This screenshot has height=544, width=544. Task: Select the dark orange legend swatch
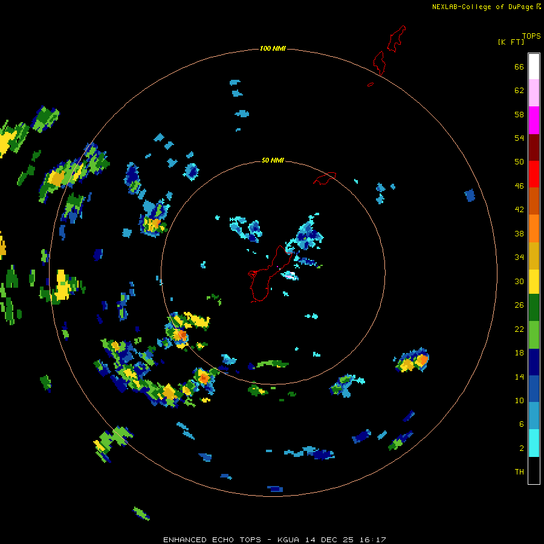coord(534,201)
